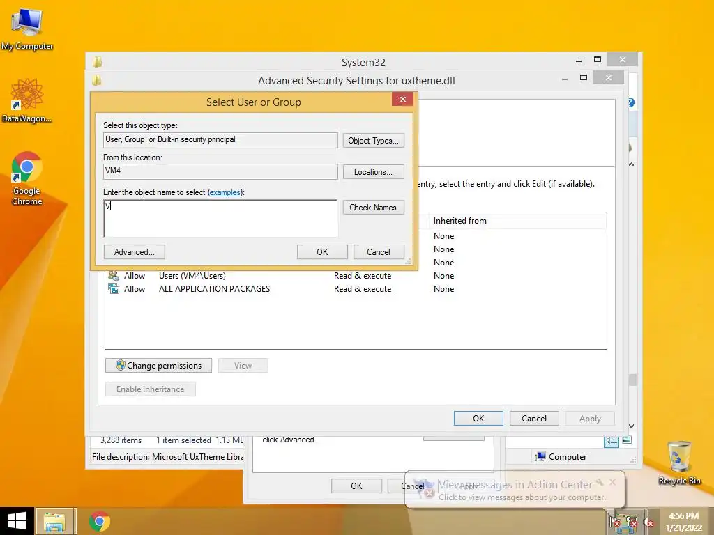Open the Locations chooser
Image resolution: width=714 pixels, height=535 pixels.
[374, 172]
